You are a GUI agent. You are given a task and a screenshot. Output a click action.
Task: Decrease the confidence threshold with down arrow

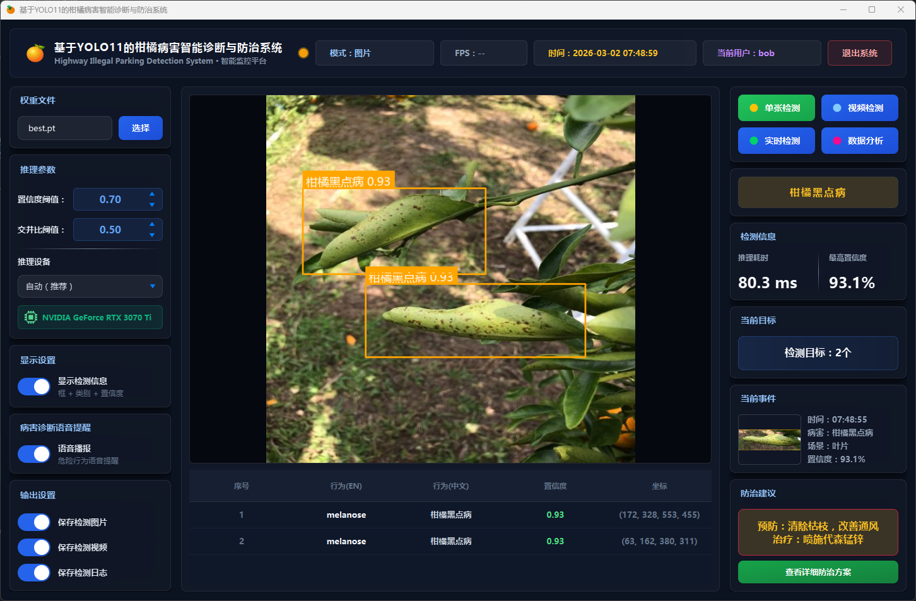(x=152, y=205)
